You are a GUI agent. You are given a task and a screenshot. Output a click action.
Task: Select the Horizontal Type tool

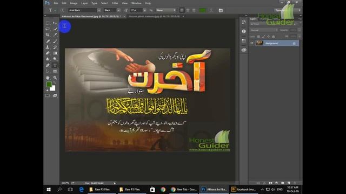55,65
